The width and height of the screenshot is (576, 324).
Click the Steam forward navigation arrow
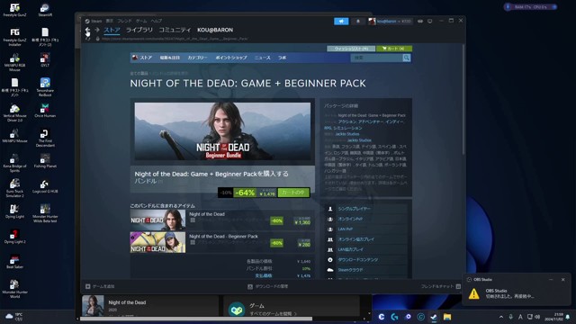(x=97, y=30)
